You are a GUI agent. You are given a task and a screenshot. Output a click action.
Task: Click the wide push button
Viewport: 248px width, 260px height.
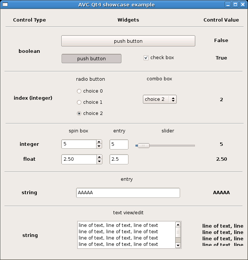(x=128, y=41)
